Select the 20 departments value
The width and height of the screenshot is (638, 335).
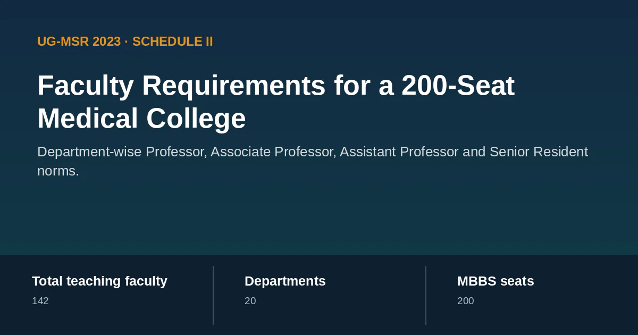pyautogui.click(x=250, y=301)
